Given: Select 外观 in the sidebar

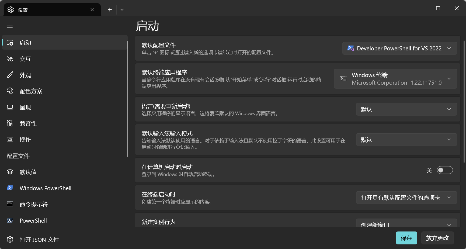Looking at the screenshot, I should pyautogui.click(x=65, y=75).
